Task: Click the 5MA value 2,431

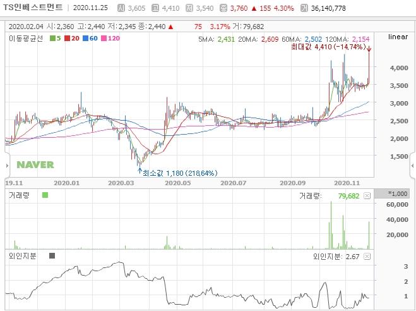Action: click(226, 39)
